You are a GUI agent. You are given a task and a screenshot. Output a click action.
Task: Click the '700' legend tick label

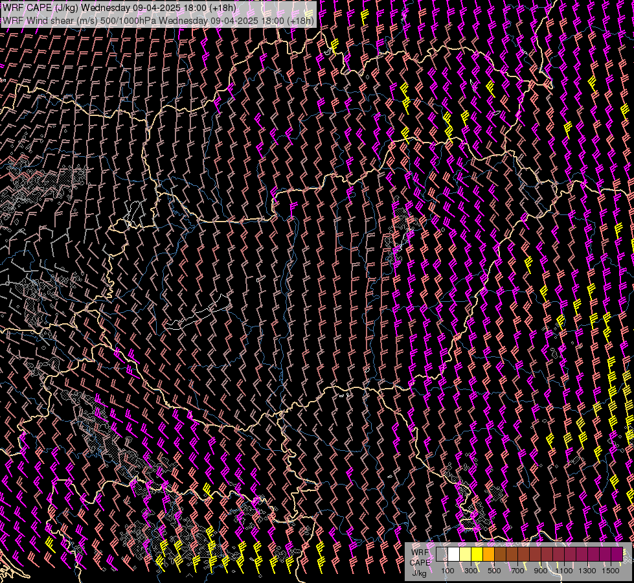517,571
